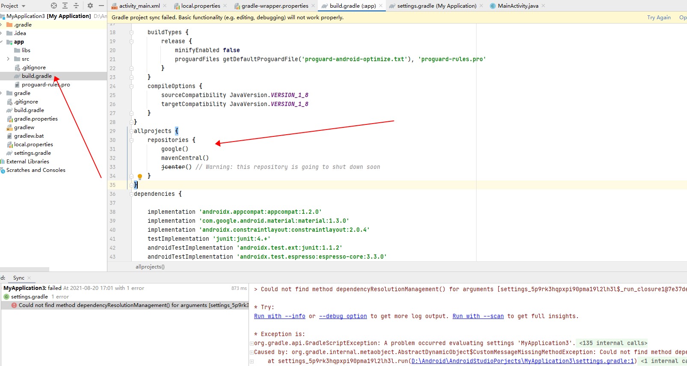
Task: Close the gradle-wrapper.properties tab
Action: [313, 6]
